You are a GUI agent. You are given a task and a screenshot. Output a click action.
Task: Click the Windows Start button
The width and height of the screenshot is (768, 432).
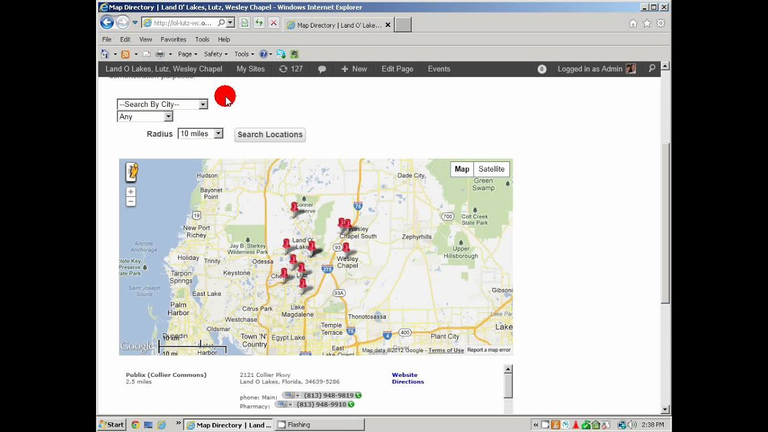pos(112,425)
